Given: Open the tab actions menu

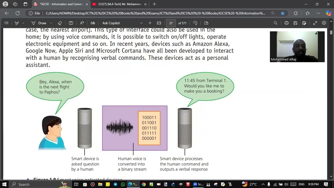Looking at the screenshot, I should (25, 4).
